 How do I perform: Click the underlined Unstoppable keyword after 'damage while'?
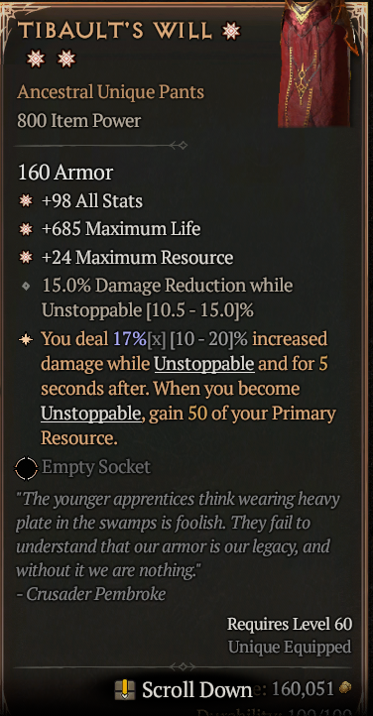tap(204, 364)
